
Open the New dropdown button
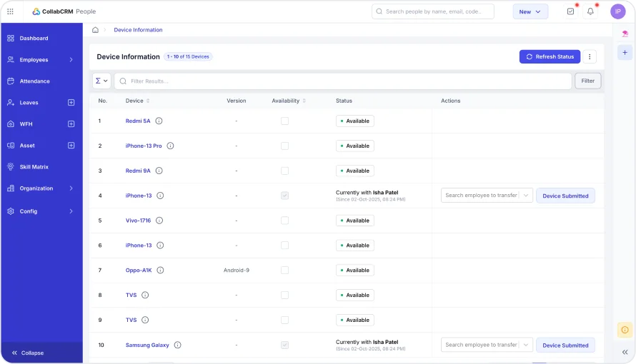530,11
